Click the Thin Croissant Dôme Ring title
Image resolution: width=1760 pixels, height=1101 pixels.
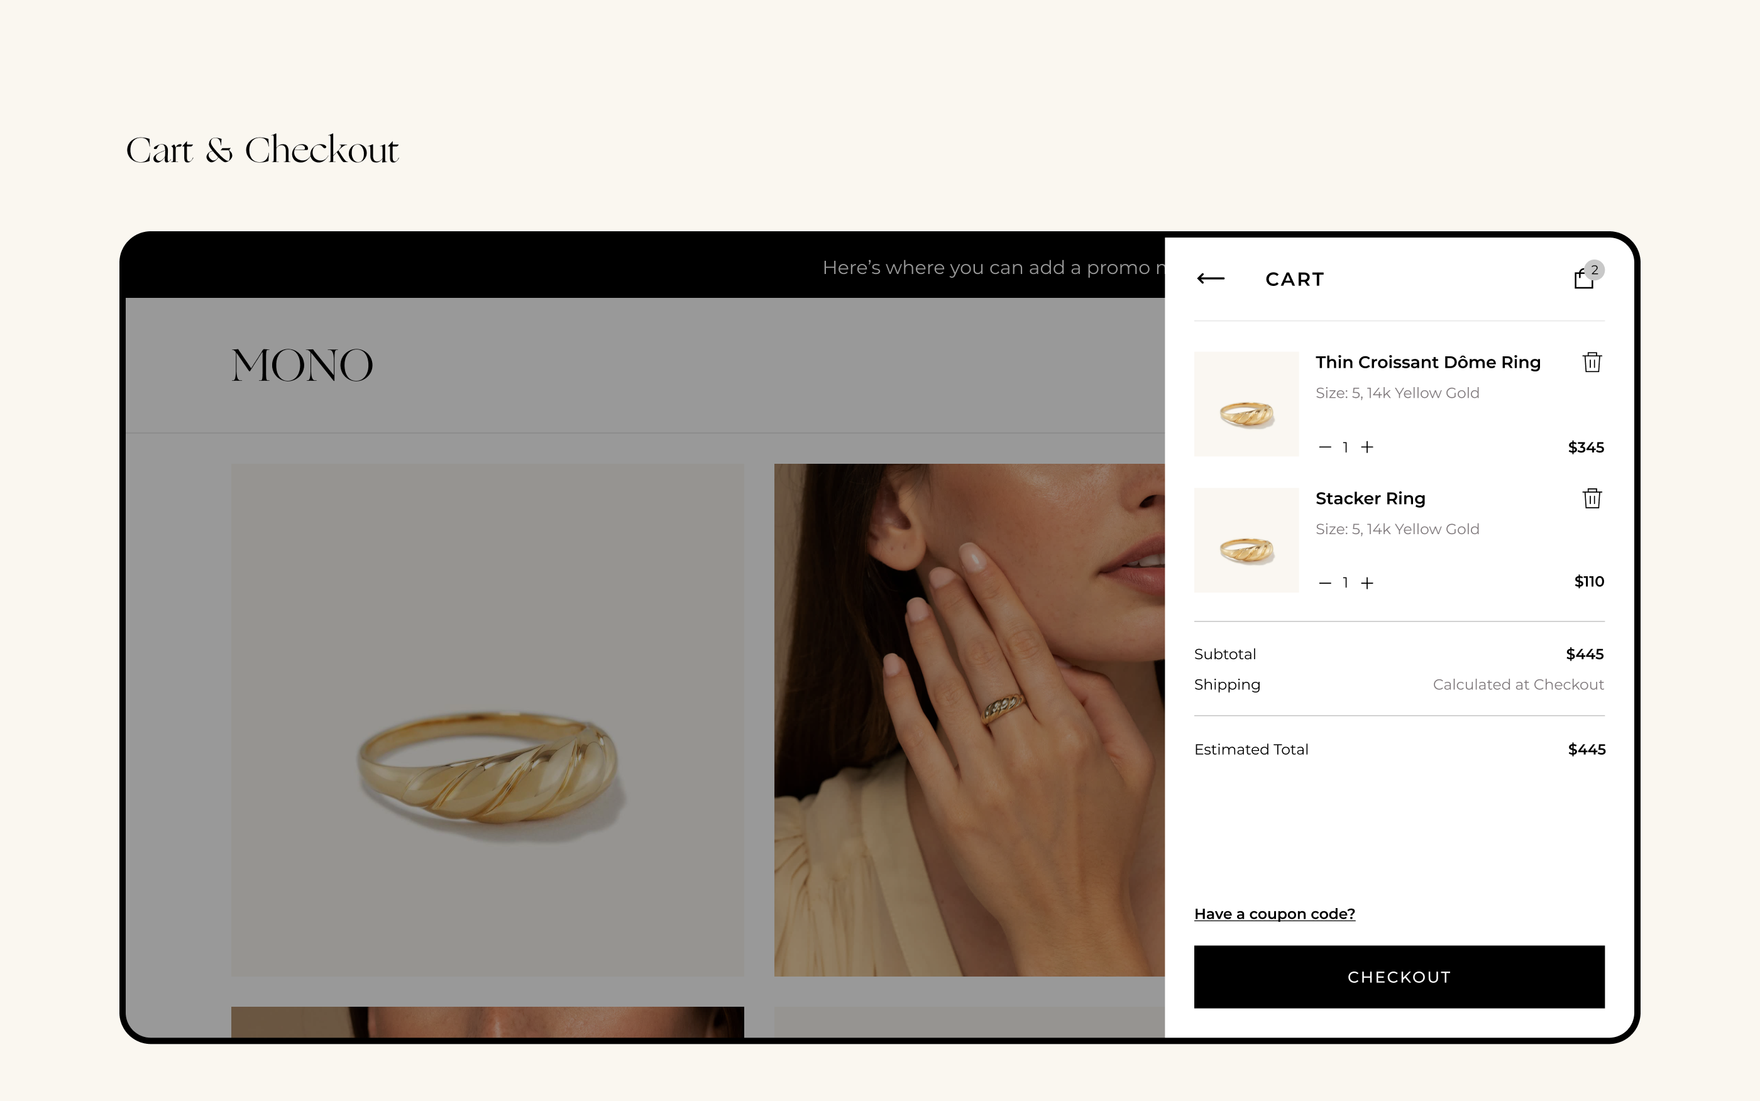click(1427, 363)
